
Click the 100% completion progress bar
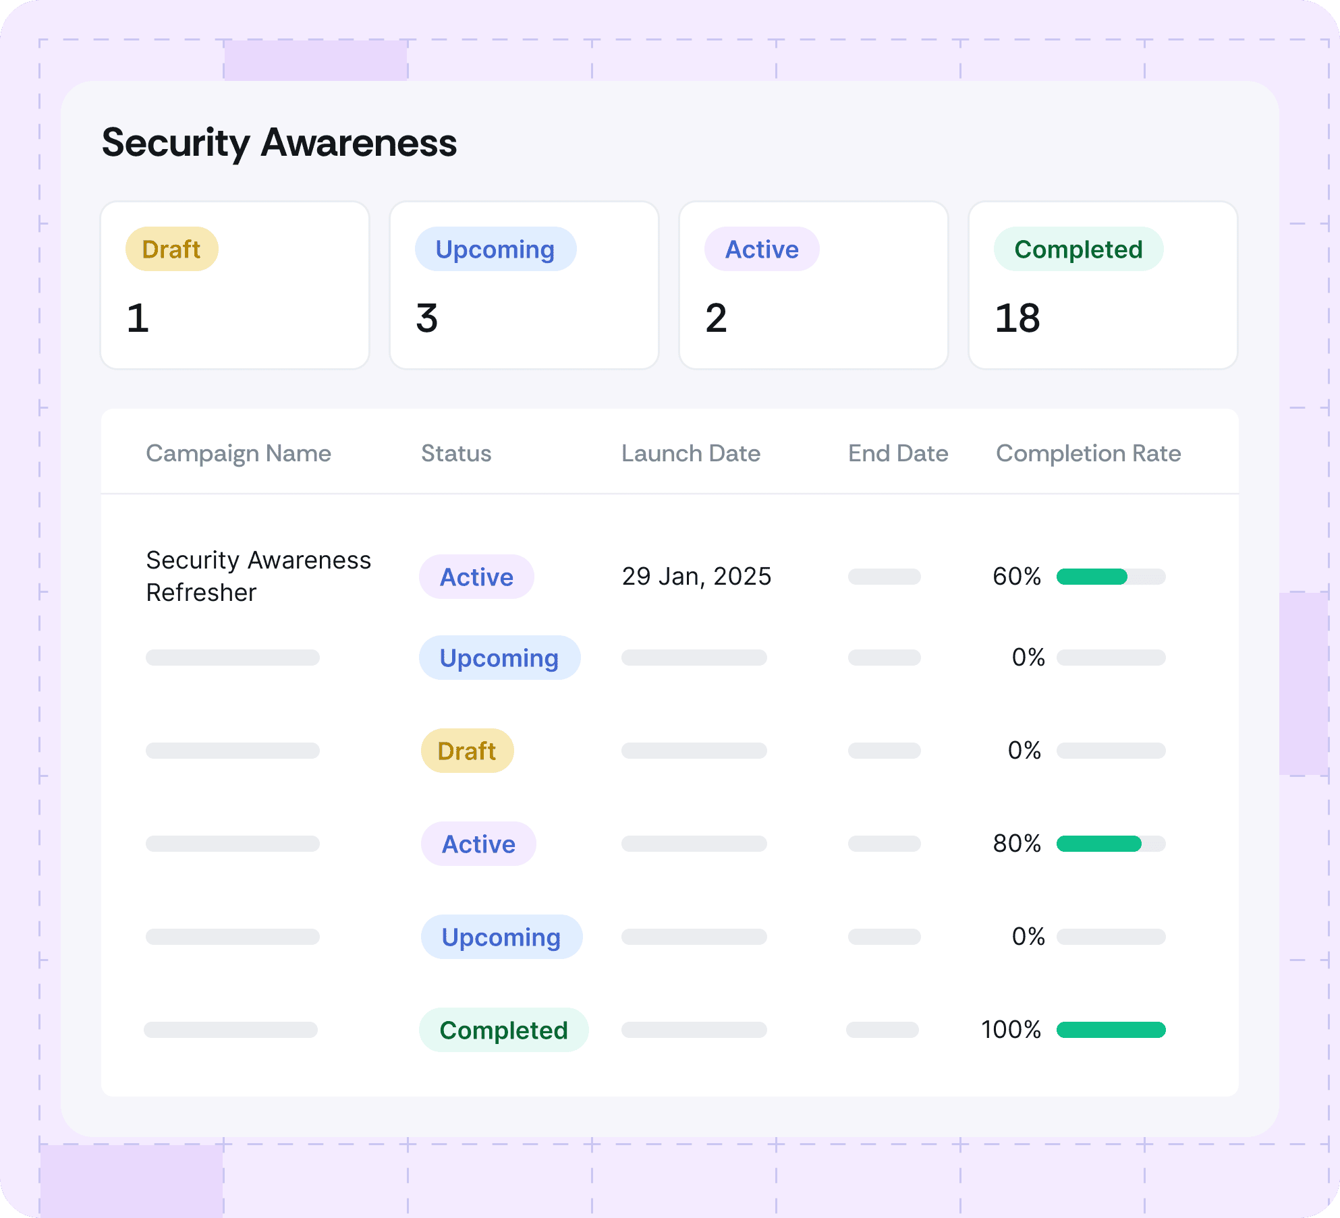click(1111, 1030)
